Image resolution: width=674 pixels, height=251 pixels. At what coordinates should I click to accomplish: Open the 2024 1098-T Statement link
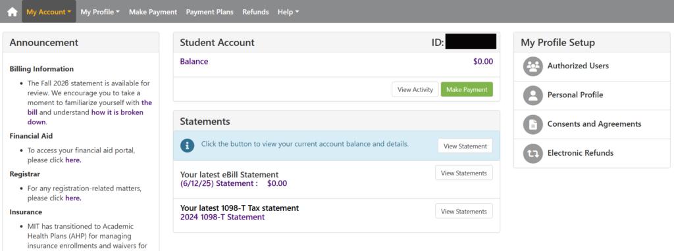pyautogui.click(x=222, y=217)
